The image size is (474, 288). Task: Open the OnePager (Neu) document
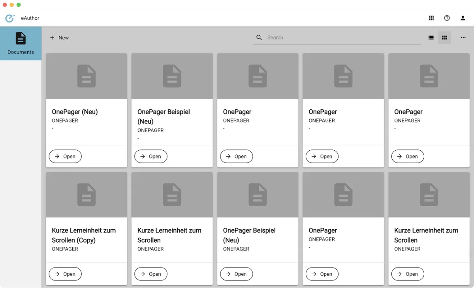point(65,156)
